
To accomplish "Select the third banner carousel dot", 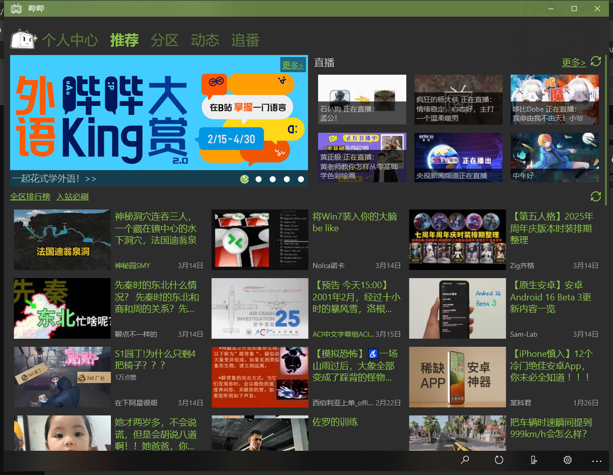I will point(273,179).
